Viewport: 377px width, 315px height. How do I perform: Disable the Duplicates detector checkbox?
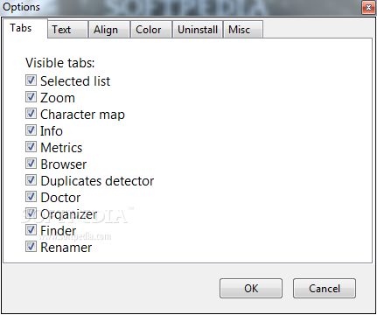pyautogui.click(x=31, y=180)
